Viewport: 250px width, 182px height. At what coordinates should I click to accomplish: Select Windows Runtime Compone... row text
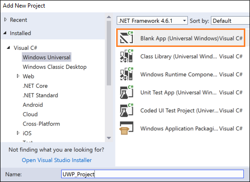(x=178, y=74)
